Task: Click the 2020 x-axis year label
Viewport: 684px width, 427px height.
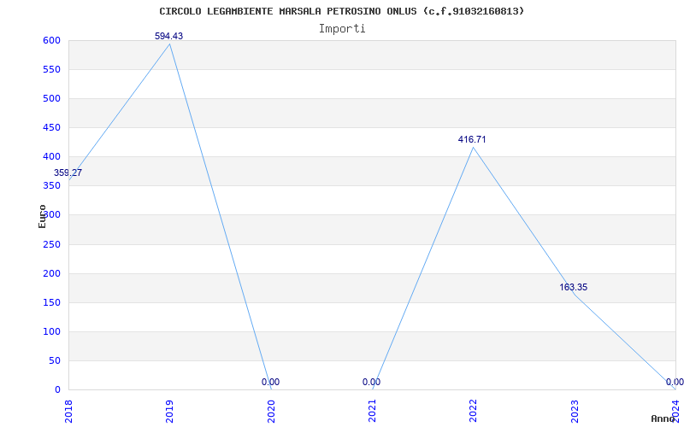Action: coord(270,410)
